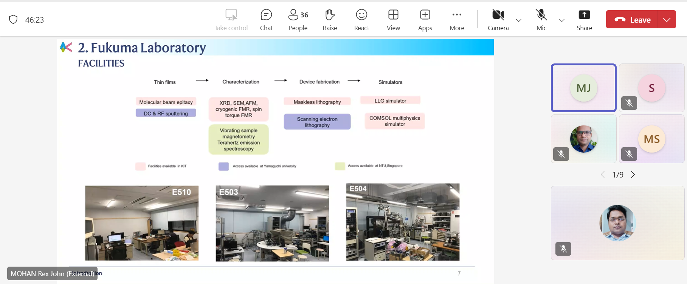Open dropdown arrow beside Leave
The width and height of the screenshot is (687, 284).
point(667,20)
